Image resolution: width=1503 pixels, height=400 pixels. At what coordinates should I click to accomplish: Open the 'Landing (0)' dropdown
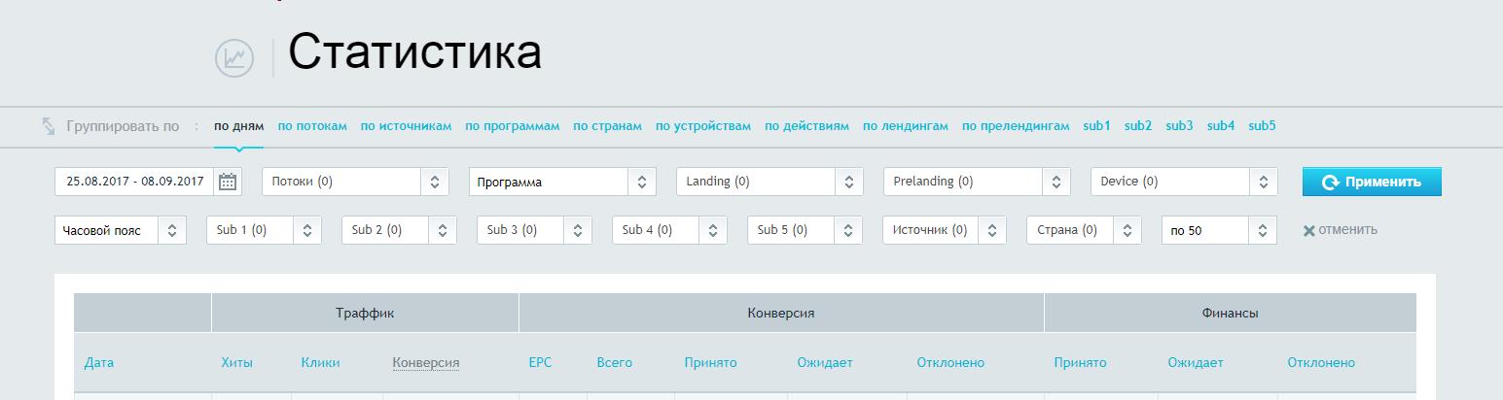[769, 182]
